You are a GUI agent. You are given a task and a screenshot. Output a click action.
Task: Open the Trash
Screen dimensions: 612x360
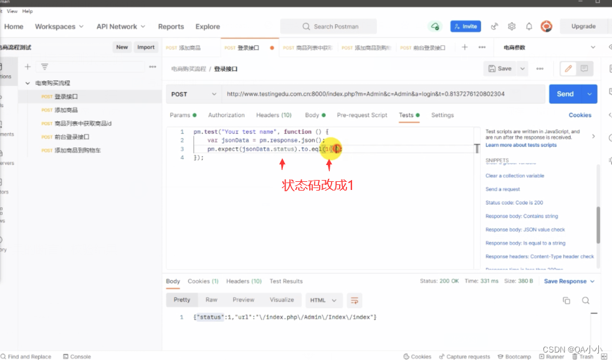[x=583, y=356]
